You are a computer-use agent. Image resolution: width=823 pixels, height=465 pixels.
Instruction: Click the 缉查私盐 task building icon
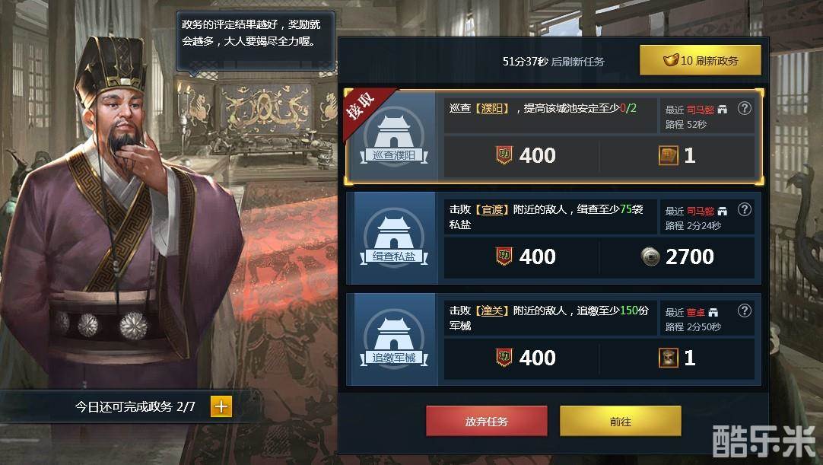[394, 238]
